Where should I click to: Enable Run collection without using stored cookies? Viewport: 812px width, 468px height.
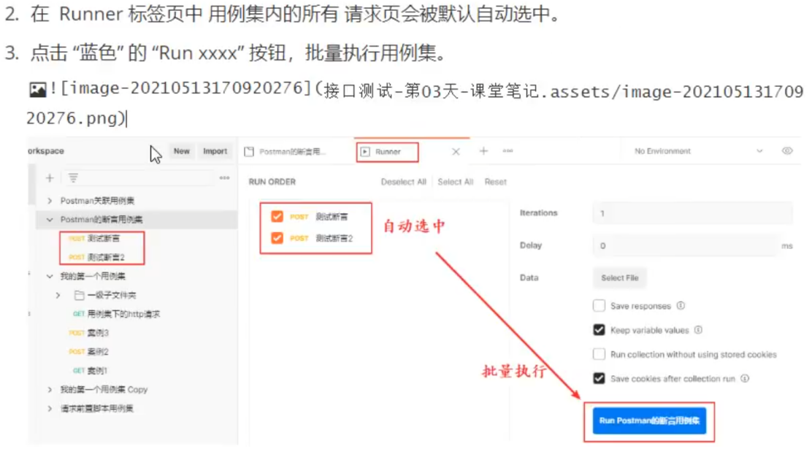[x=600, y=354]
